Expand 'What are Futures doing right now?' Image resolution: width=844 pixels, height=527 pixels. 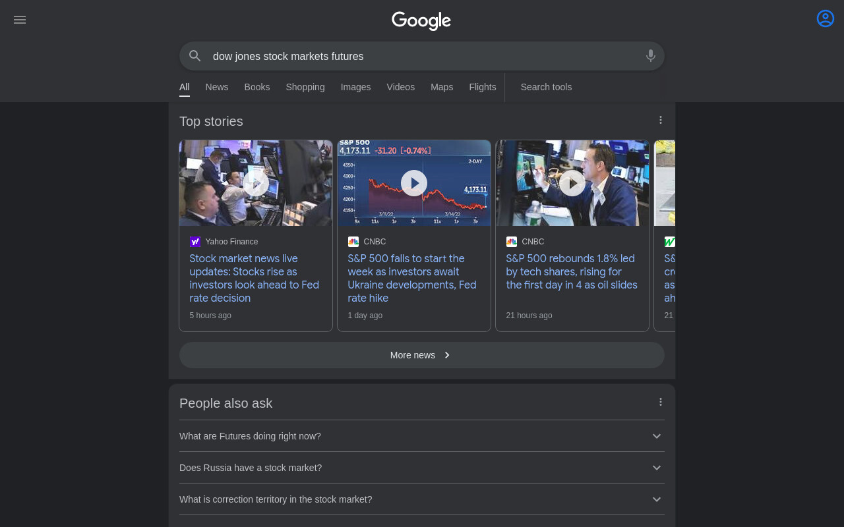422,436
